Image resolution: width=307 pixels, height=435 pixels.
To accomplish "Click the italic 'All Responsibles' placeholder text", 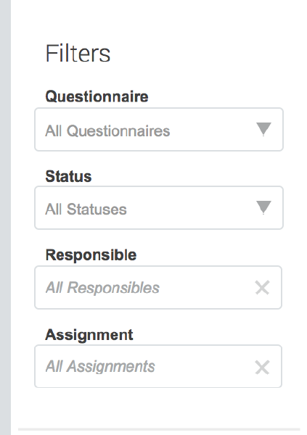I will 102,288.
